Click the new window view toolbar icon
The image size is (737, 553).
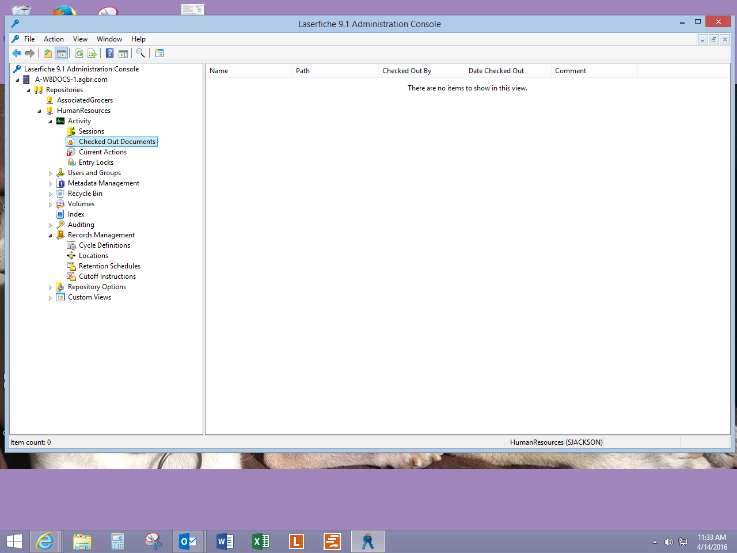tap(159, 54)
